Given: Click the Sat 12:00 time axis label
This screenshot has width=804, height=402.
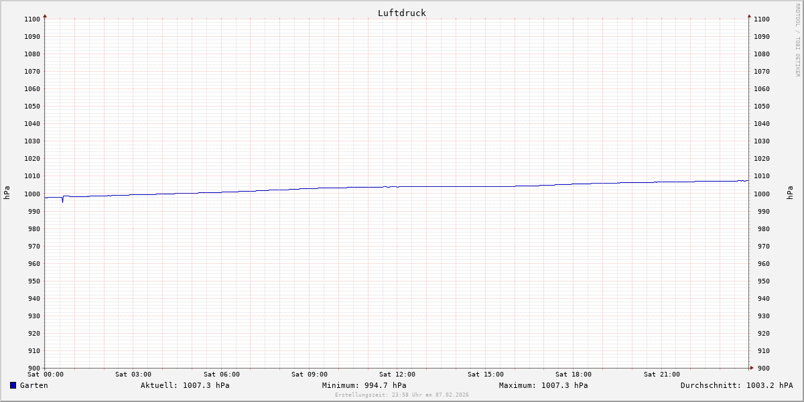Looking at the screenshot, I should (397, 375).
